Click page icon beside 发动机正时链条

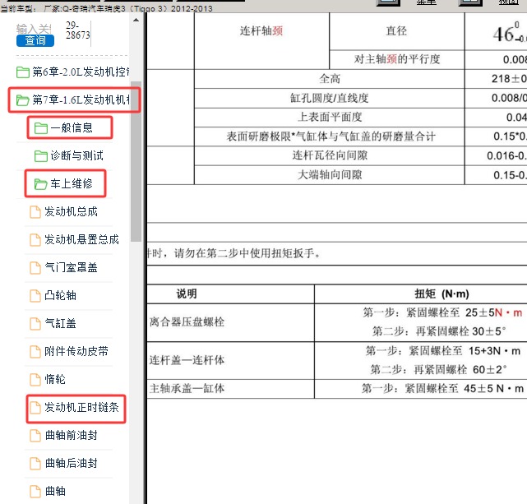point(35,408)
